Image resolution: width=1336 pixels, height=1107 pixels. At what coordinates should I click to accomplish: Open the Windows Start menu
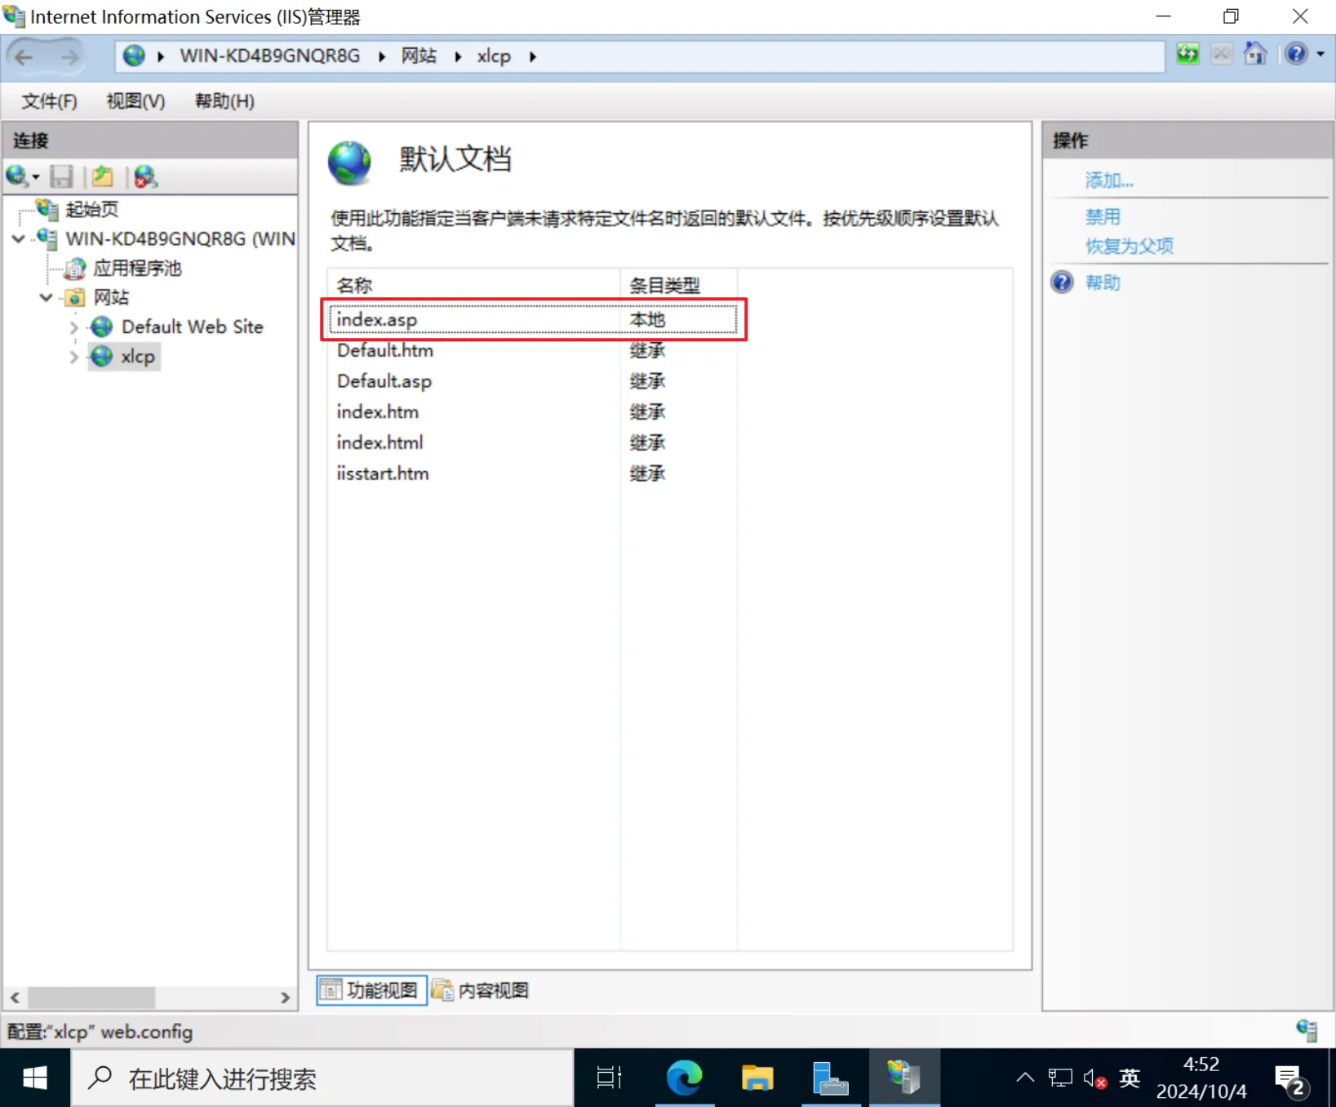pyautogui.click(x=35, y=1078)
